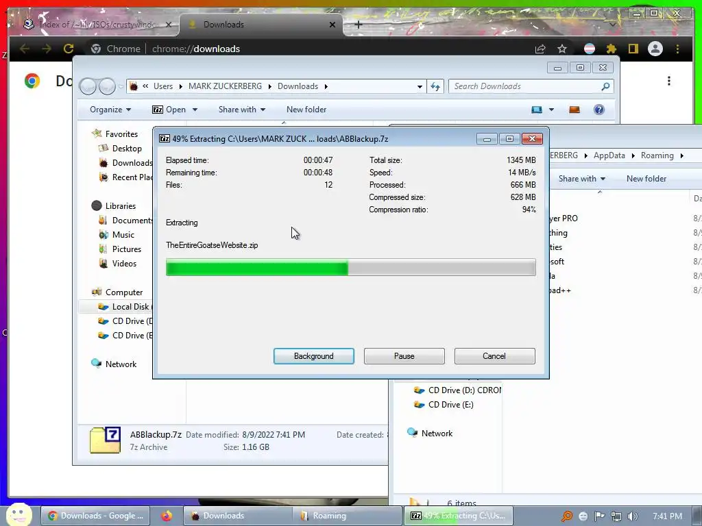Open network icon in system tray
Screen dimensions: 702x526
(616, 516)
